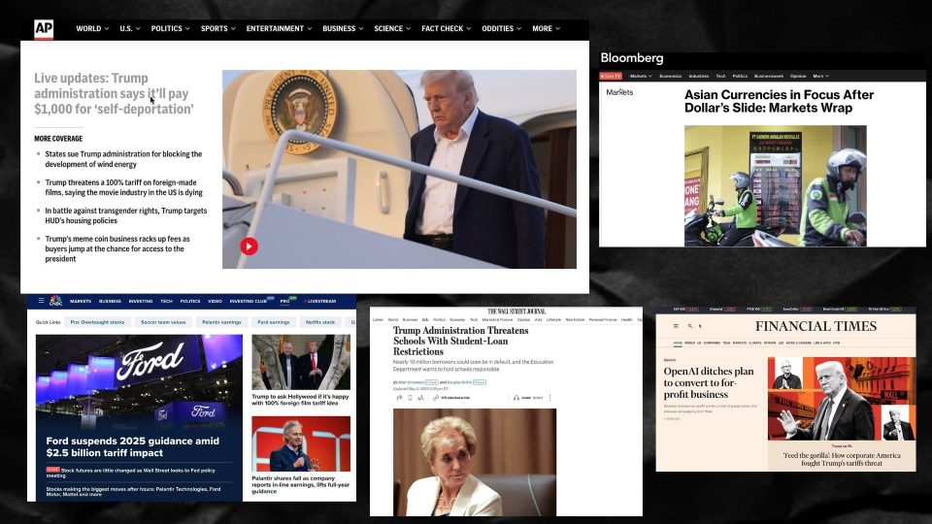Select the FT HOME navigation tab
The width and height of the screenshot is (932, 524).
678,344
